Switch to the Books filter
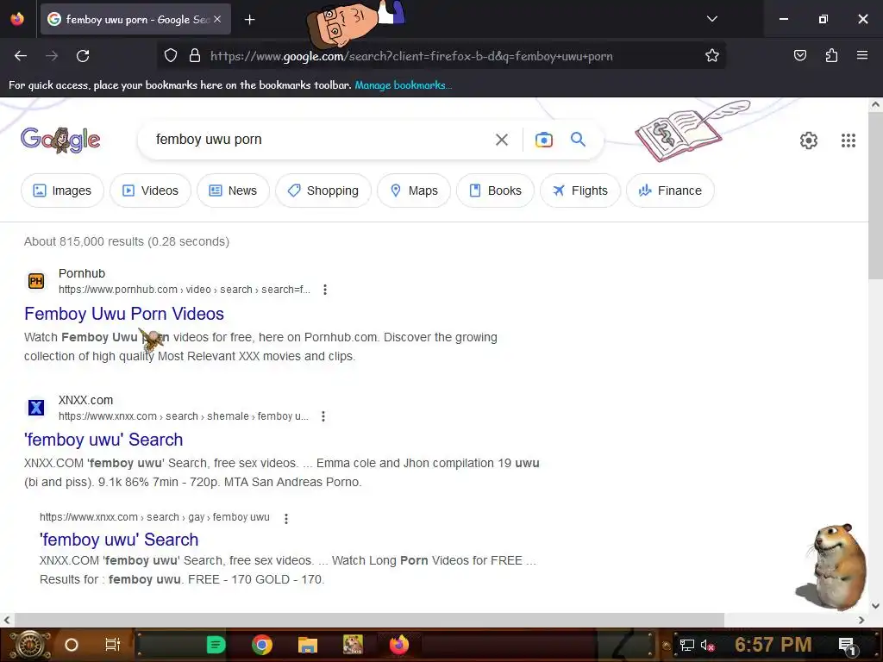The width and height of the screenshot is (883, 662). (495, 190)
